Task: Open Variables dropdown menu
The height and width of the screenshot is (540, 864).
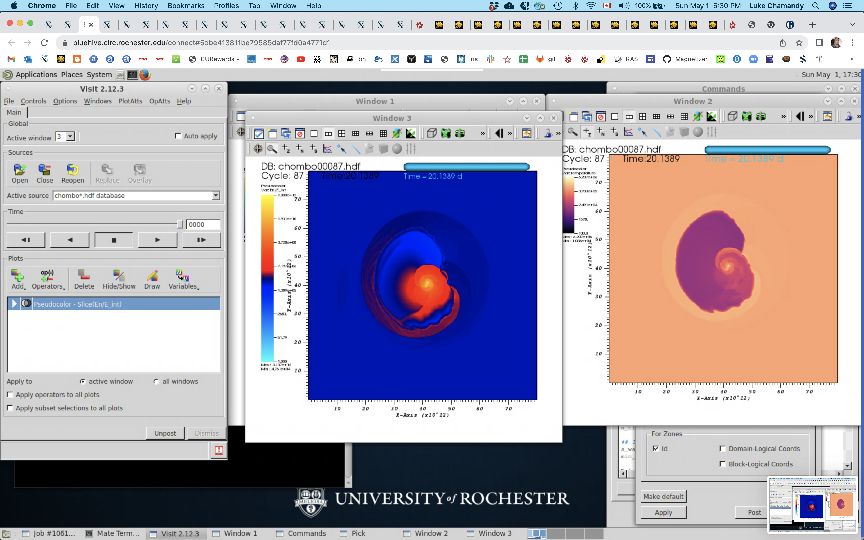Action: [184, 279]
